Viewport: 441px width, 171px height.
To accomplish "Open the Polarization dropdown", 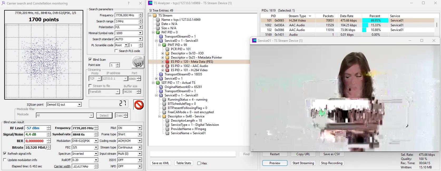I will pos(140,27).
